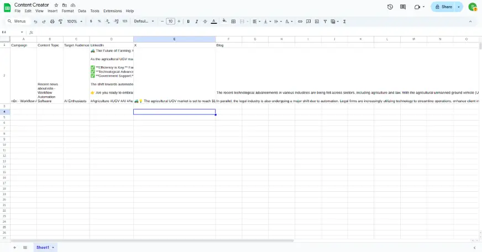The height and width of the screenshot is (252, 482).
Task: Open the zoom 100% dropdown
Action: (x=75, y=22)
